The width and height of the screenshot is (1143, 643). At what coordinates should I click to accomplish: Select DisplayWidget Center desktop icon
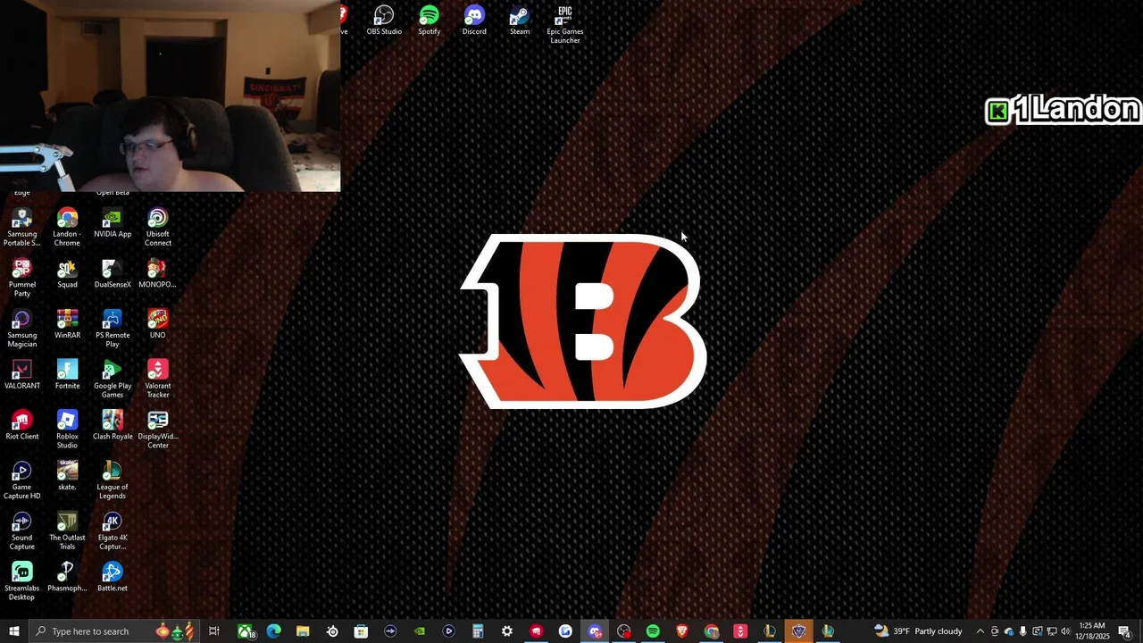[158, 430]
